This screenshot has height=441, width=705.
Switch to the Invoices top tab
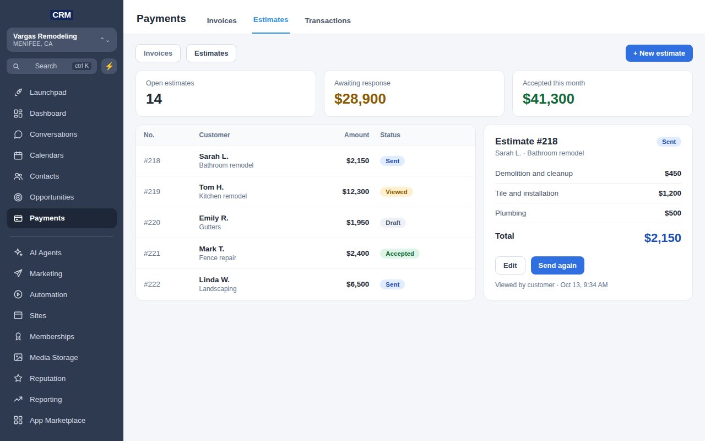tap(222, 21)
